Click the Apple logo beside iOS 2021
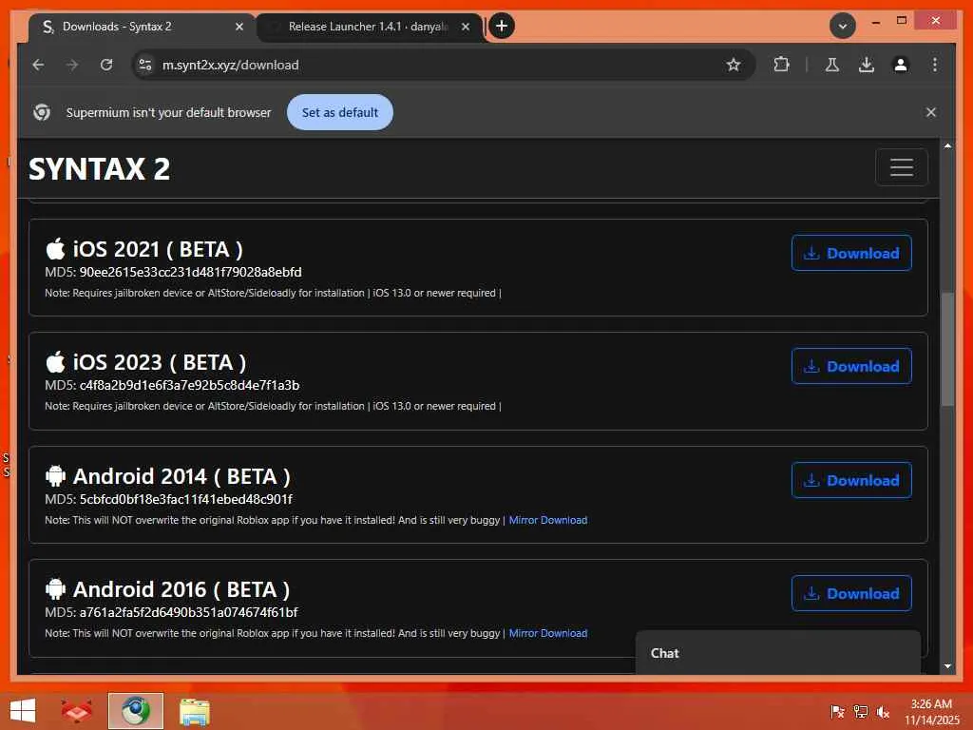 [55, 248]
